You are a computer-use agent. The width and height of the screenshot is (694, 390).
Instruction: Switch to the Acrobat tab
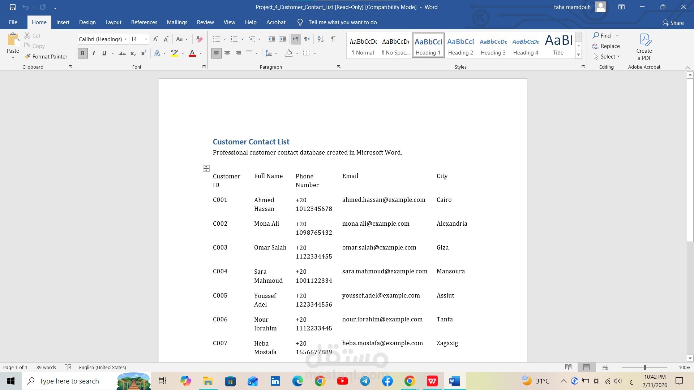pos(276,22)
